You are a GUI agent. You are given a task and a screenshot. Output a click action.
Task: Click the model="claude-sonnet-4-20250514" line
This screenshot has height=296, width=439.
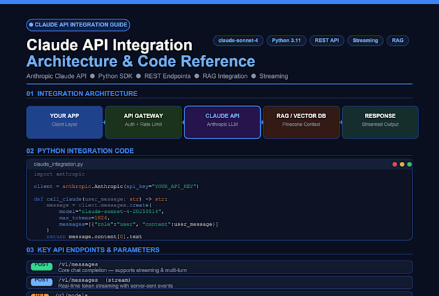[111, 212]
